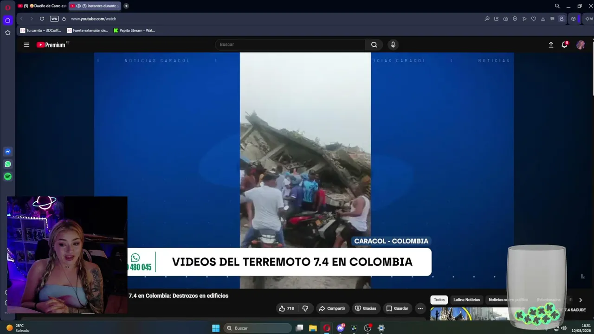This screenshot has height=334, width=594.
Task: Open the ad blocker shield icon
Action: coord(515,19)
